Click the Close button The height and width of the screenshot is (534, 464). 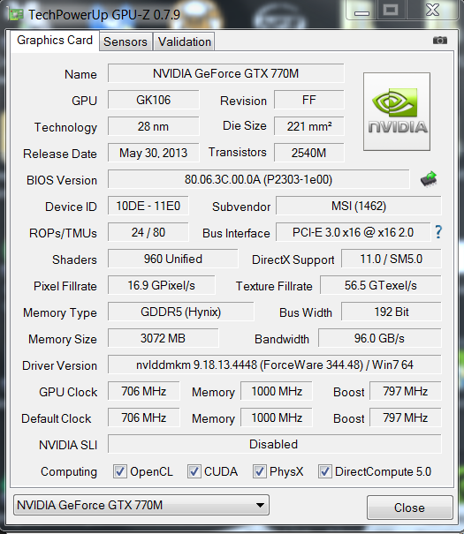tap(410, 508)
